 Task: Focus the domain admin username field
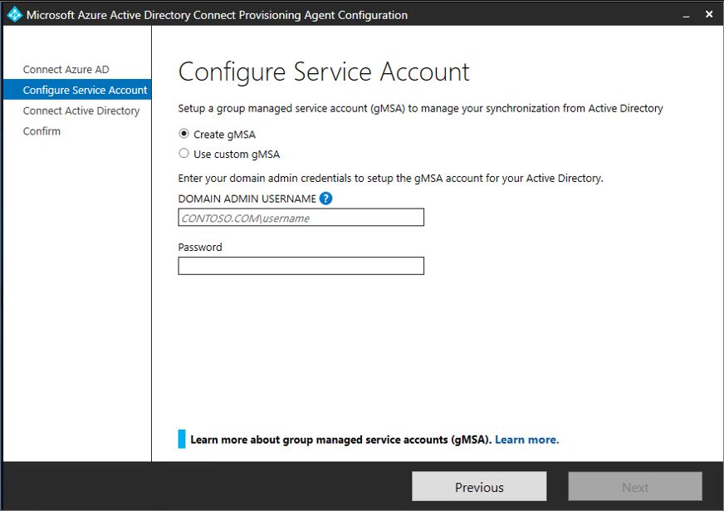301,218
